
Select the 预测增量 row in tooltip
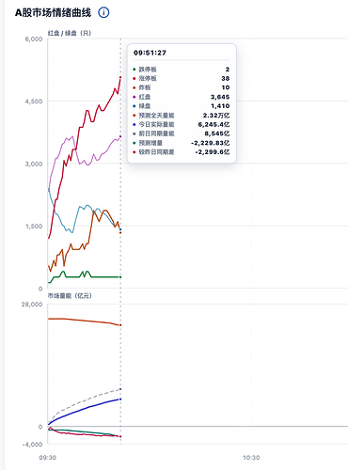point(182,143)
